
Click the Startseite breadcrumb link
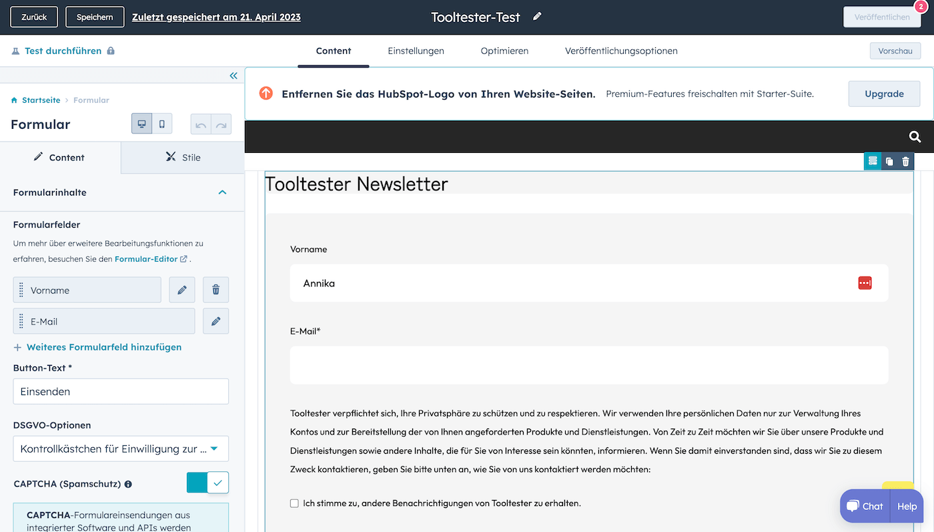[x=41, y=100]
